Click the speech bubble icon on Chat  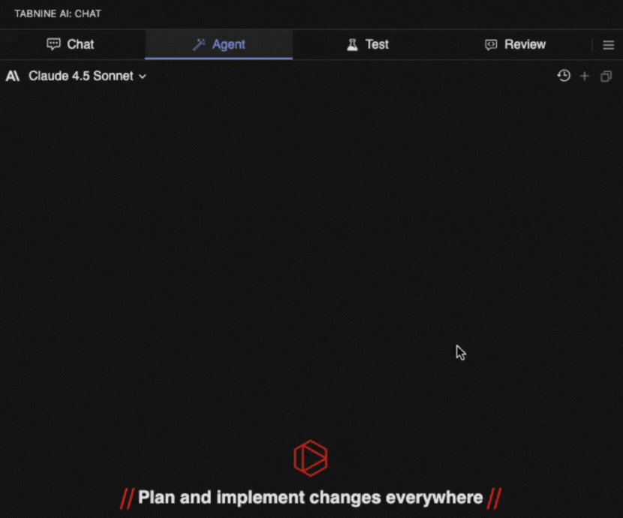coord(53,44)
